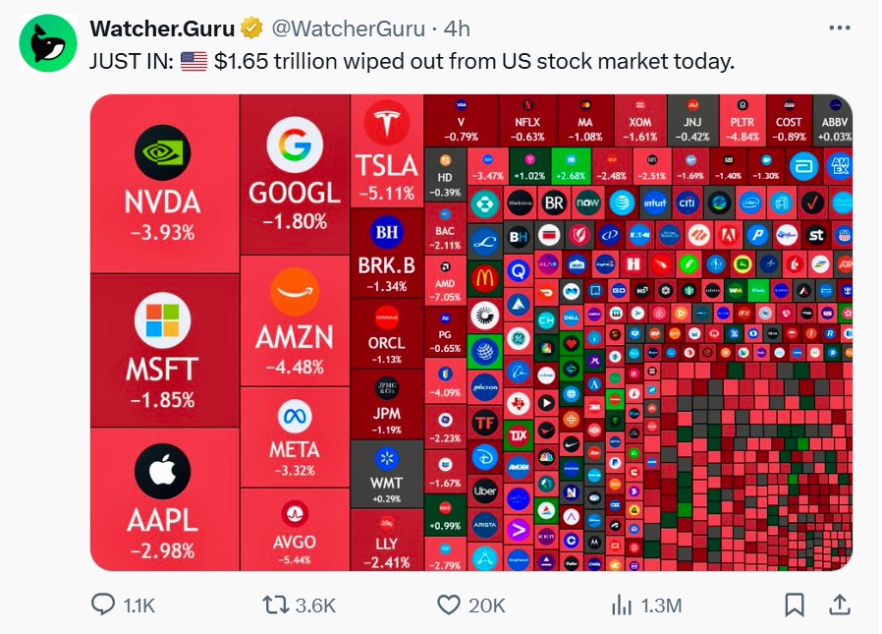882x634 pixels.
Task: Open Watcher.Guru profile avatar
Action: [48, 43]
